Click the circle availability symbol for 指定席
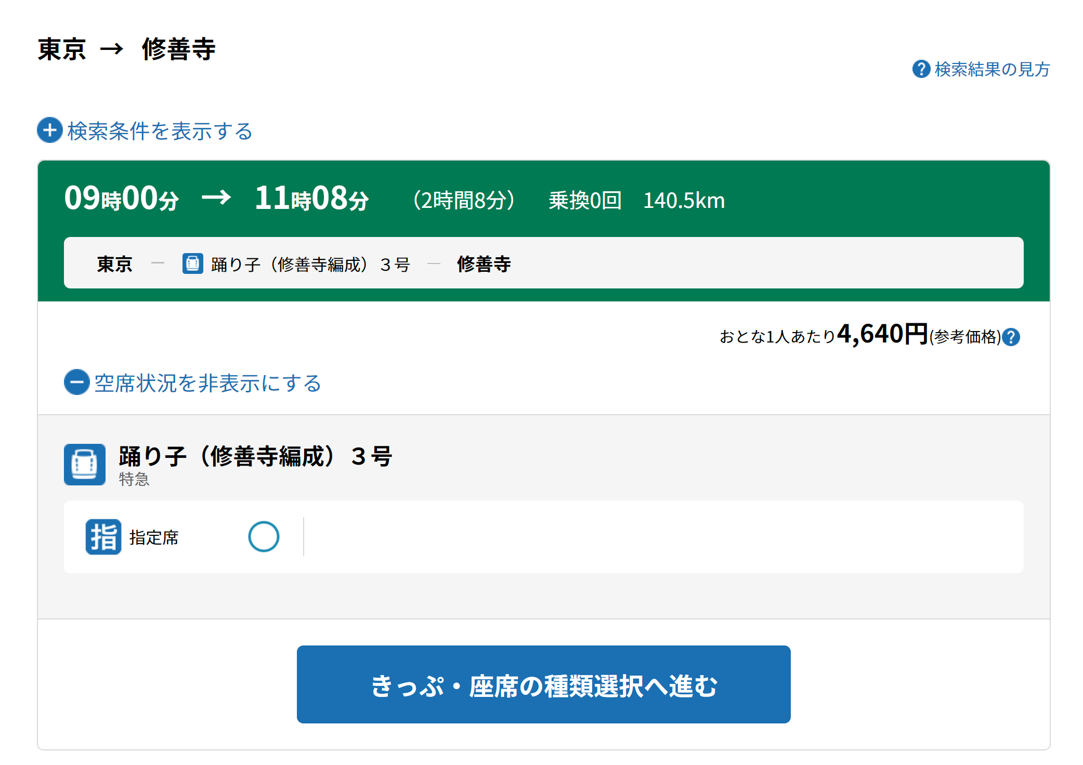The width and height of the screenshot is (1083, 765). pyautogui.click(x=264, y=536)
